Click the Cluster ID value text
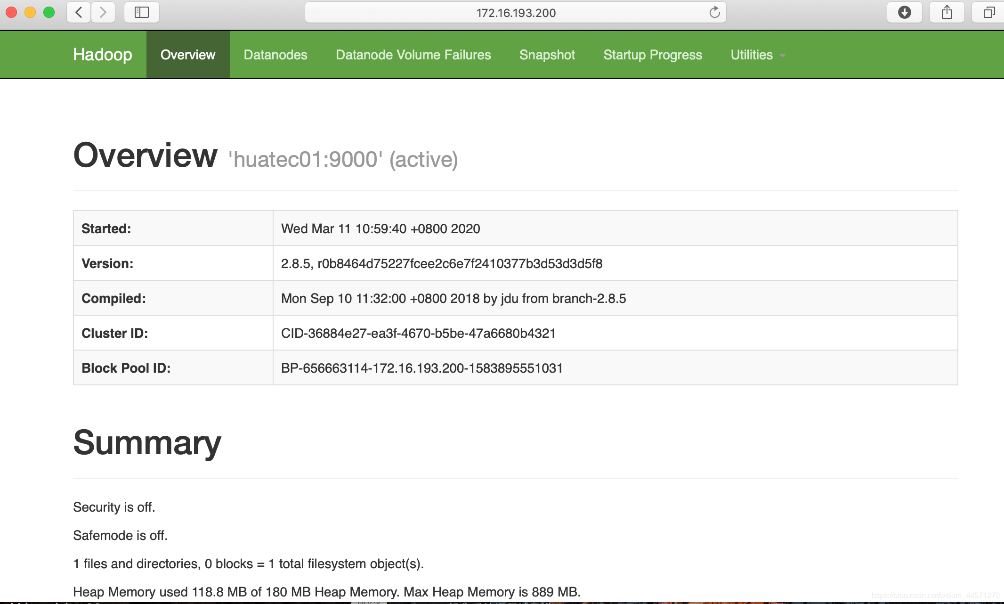Image resolution: width=1004 pixels, height=604 pixels. [x=418, y=334]
